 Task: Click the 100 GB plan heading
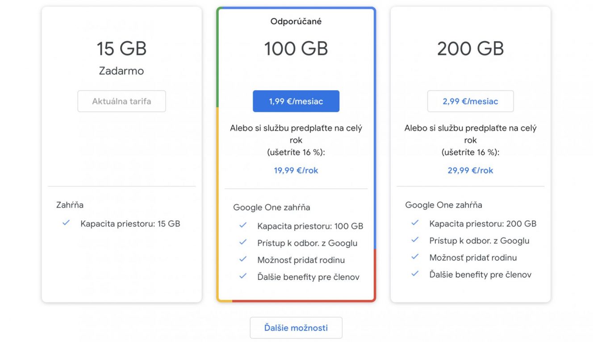pos(296,48)
